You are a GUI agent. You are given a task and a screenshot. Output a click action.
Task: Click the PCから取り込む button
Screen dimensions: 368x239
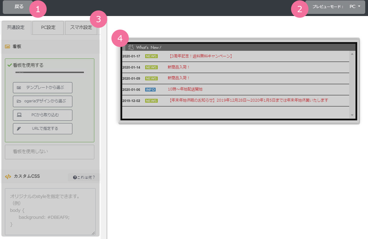[x=42, y=115]
